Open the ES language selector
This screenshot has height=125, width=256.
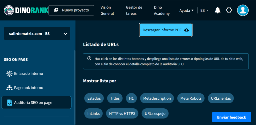[x=204, y=10]
